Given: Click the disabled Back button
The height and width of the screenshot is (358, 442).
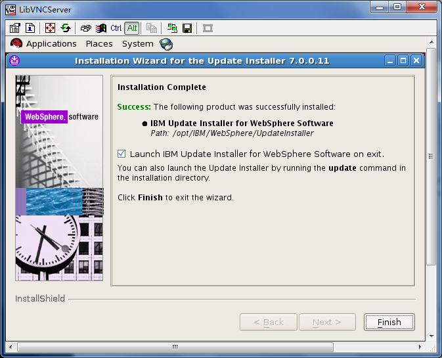Looking at the screenshot, I should click(x=269, y=322).
